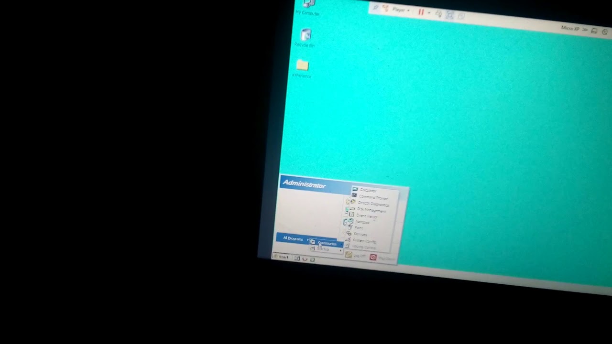
Task: Click the third quick launch icon on taskbar
Action: pyautogui.click(x=312, y=259)
